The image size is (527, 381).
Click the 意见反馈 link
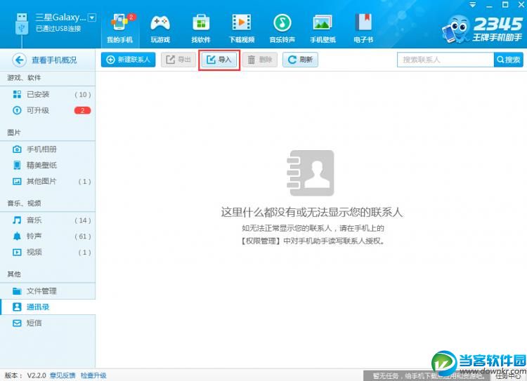[x=63, y=375]
